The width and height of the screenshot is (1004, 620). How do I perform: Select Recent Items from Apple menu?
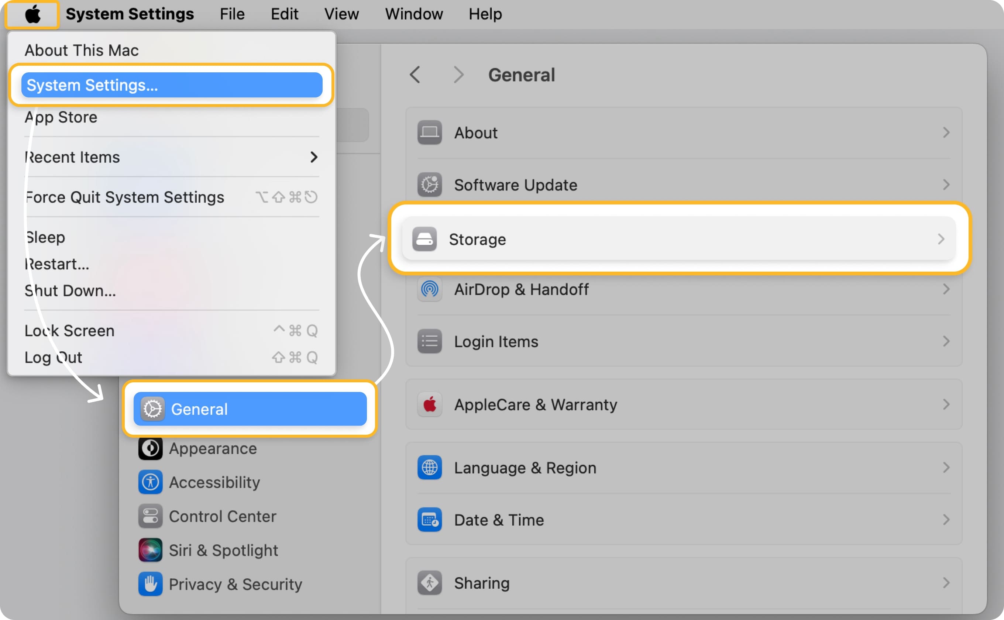coord(171,157)
